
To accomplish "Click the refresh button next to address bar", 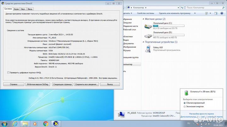I will 182,8.
